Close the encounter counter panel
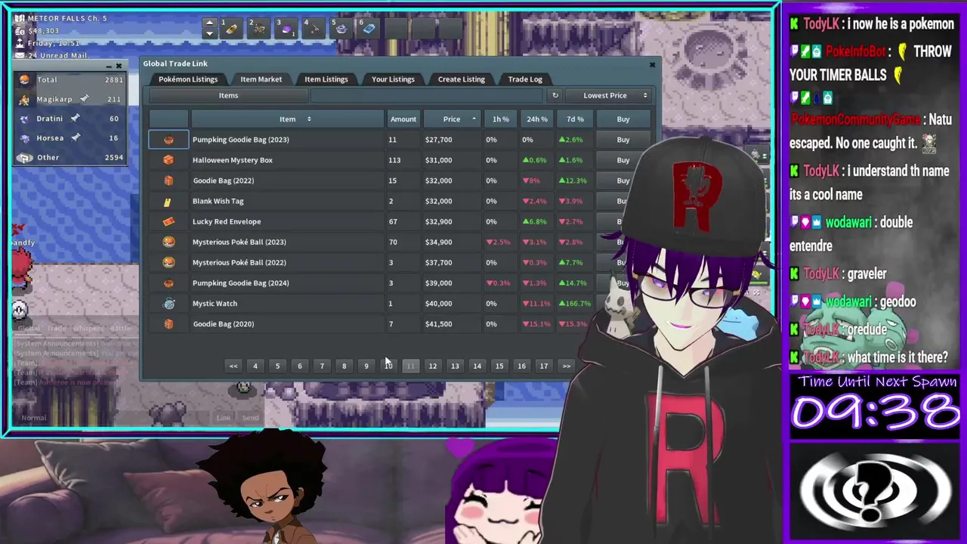 point(119,66)
